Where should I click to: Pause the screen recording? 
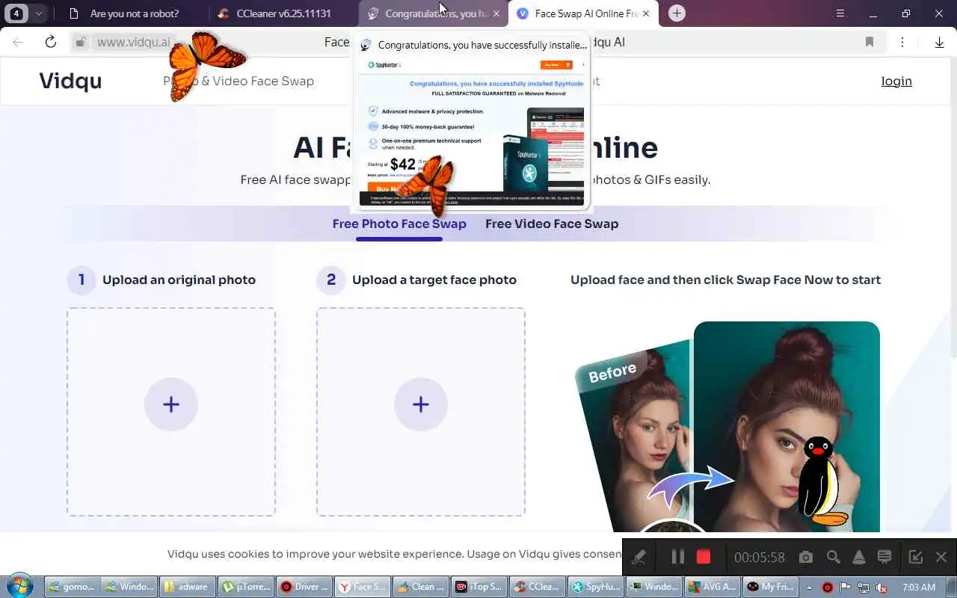[x=678, y=557]
